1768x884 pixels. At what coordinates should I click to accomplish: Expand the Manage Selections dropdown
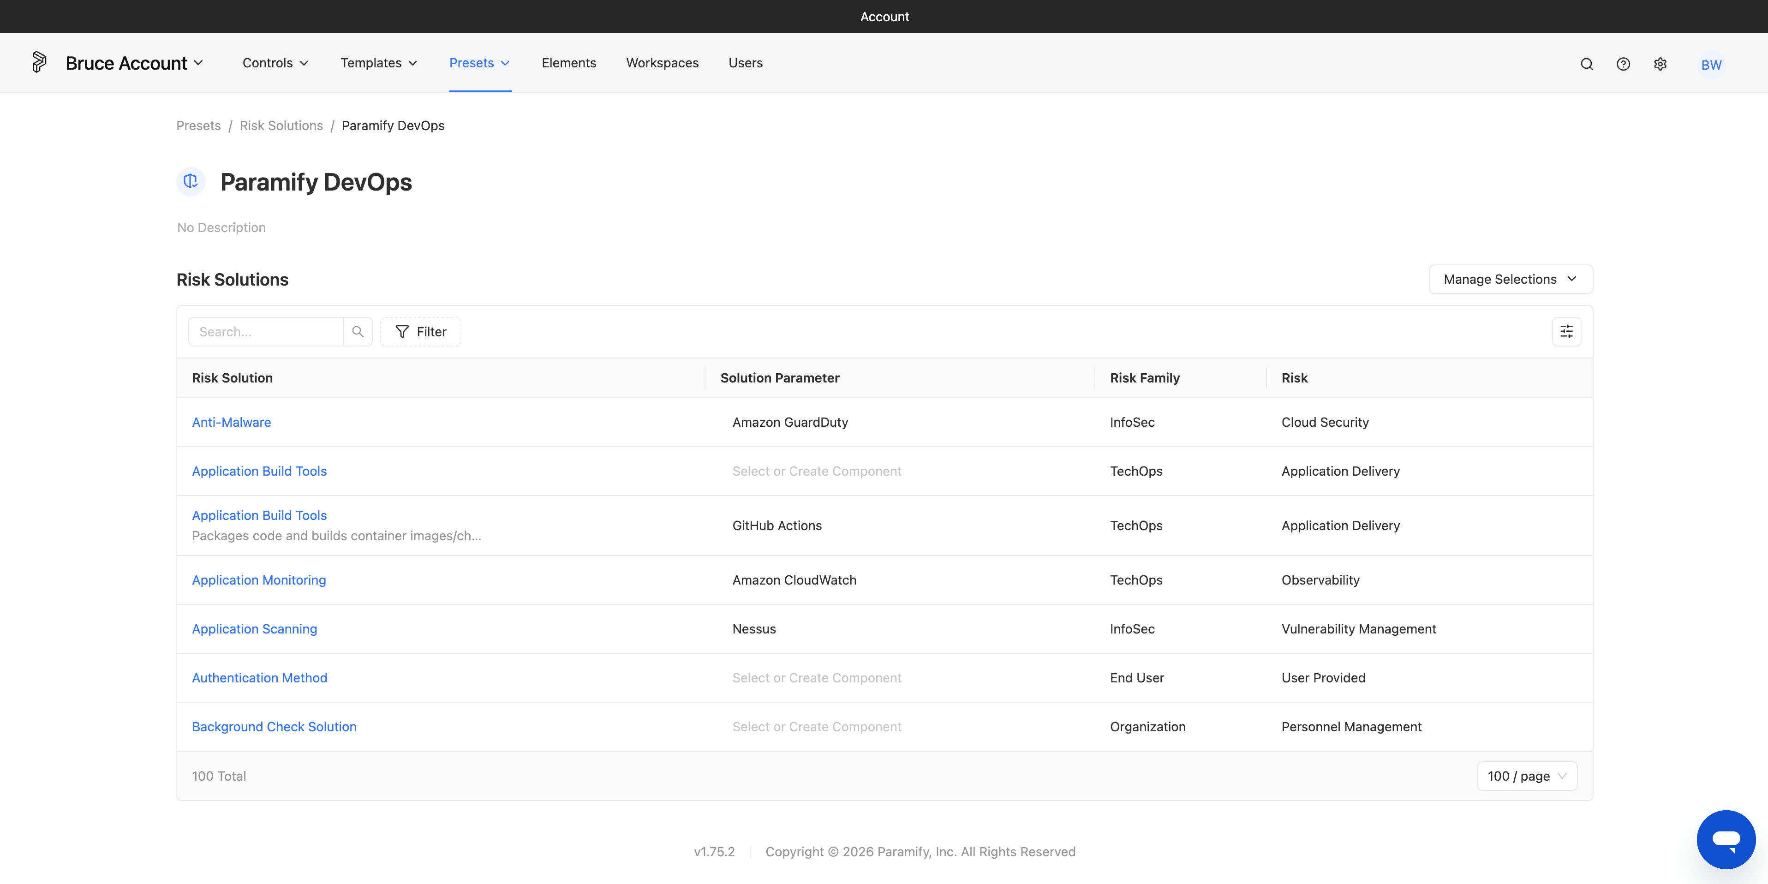(x=1511, y=279)
